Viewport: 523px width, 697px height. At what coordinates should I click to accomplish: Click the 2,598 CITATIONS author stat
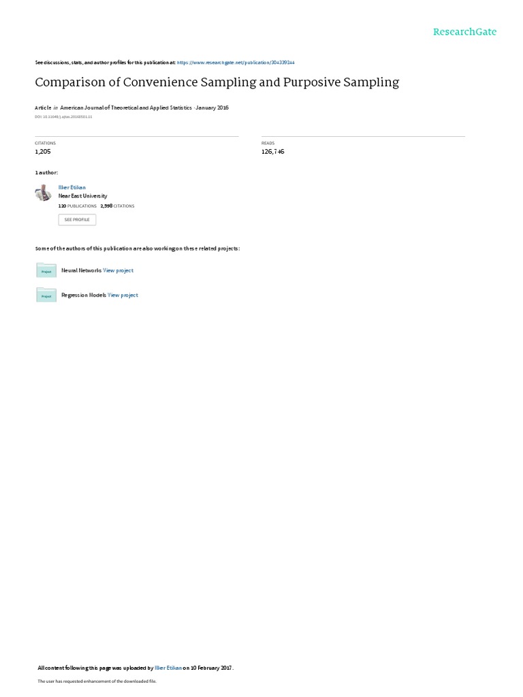point(117,206)
